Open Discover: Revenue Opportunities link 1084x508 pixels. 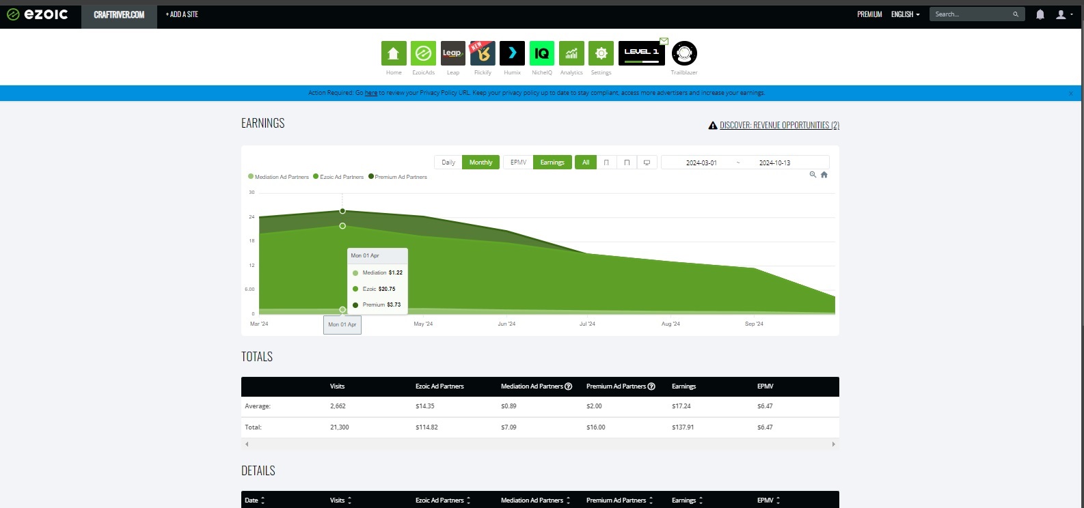779,126
